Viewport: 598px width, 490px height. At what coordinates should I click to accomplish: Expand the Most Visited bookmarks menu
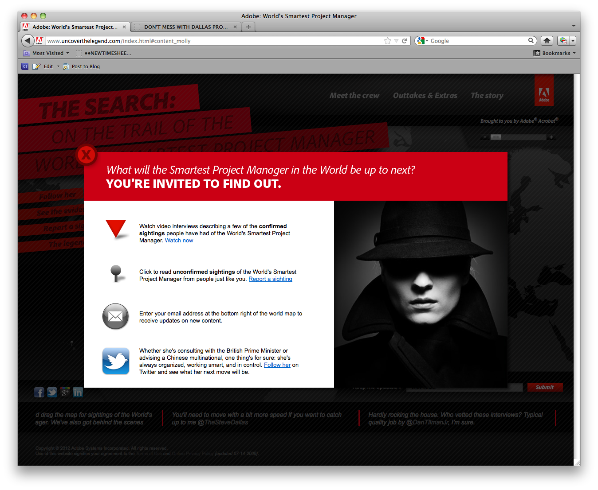pos(46,53)
